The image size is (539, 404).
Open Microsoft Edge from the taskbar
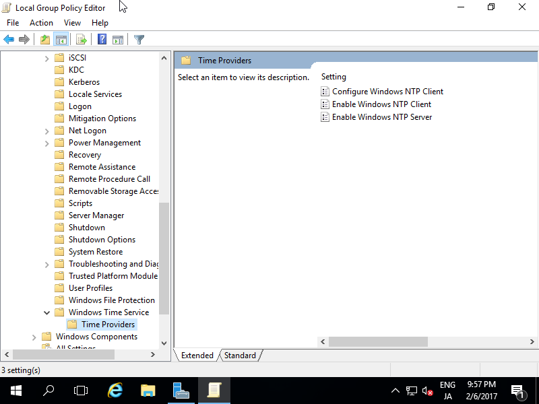pyautogui.click(x=115, y=390)
